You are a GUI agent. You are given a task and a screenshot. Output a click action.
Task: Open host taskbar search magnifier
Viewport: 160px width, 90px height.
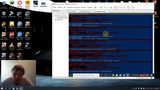(x=5, y=88)
